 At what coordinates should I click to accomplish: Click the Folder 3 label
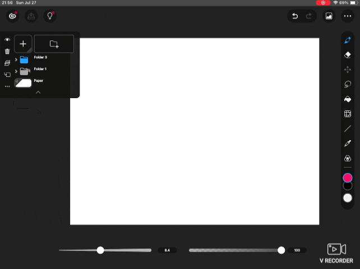[x=40, y=57]
